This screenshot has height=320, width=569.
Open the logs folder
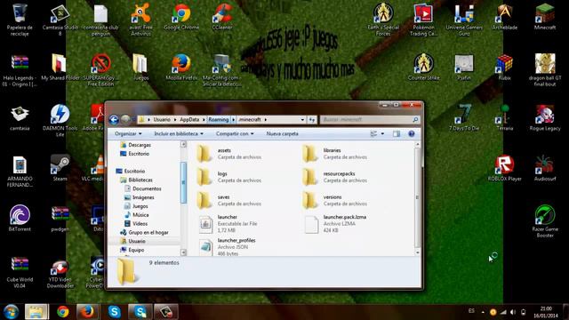coord(229,177)
